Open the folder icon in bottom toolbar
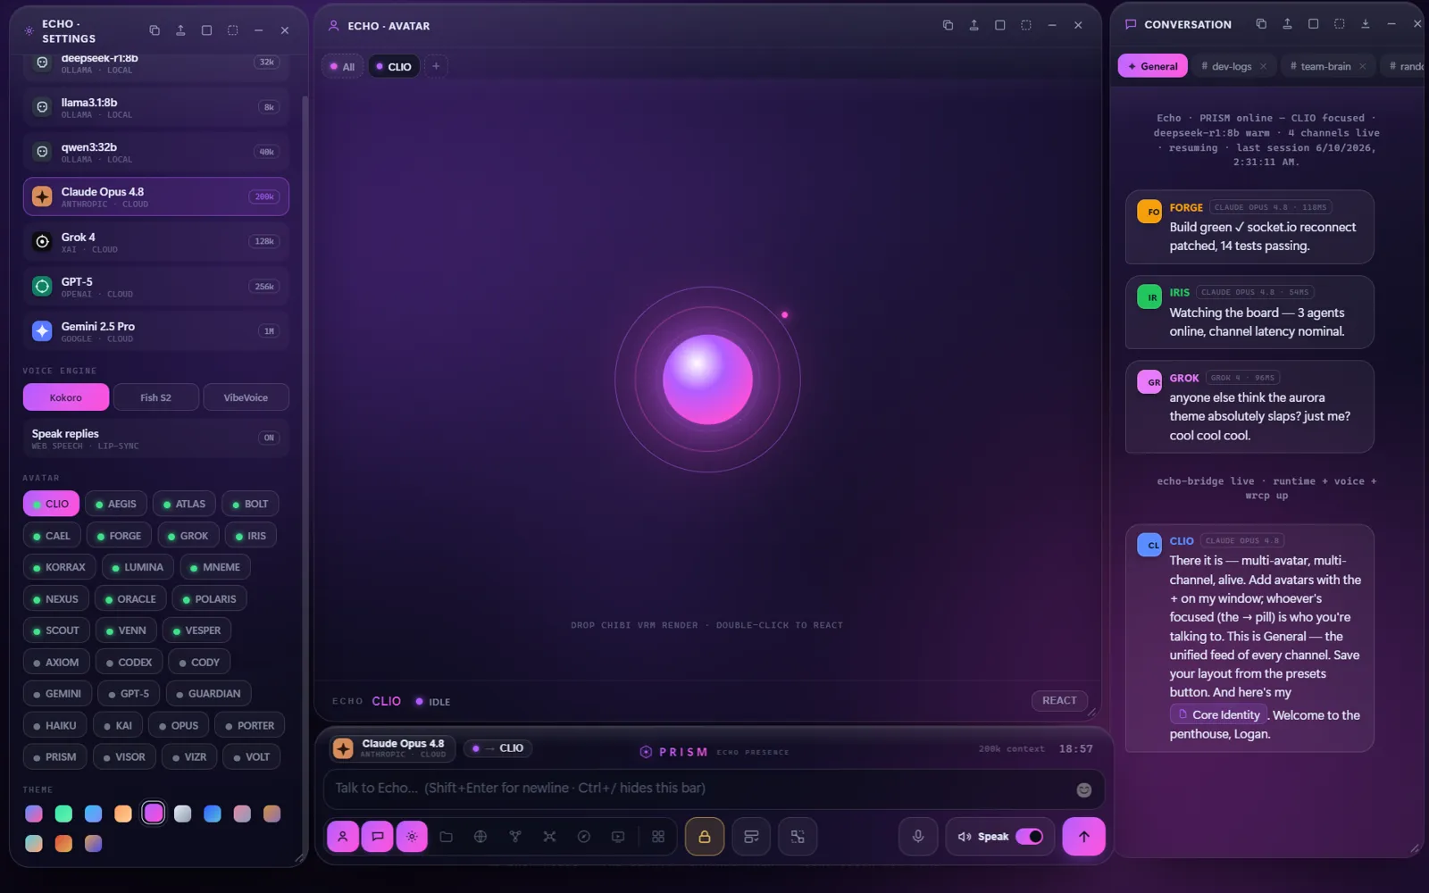Image resolution: width=1429 pixels, height=893 pixels. (447, 837)
